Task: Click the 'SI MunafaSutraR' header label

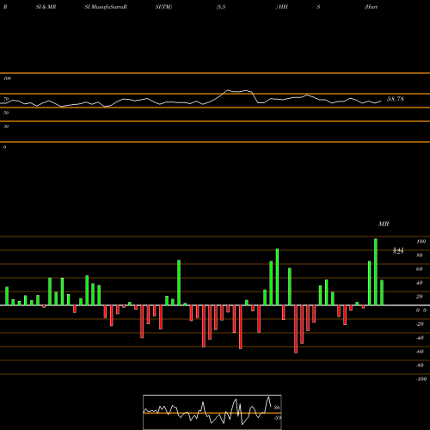Action: click(106, 7)
